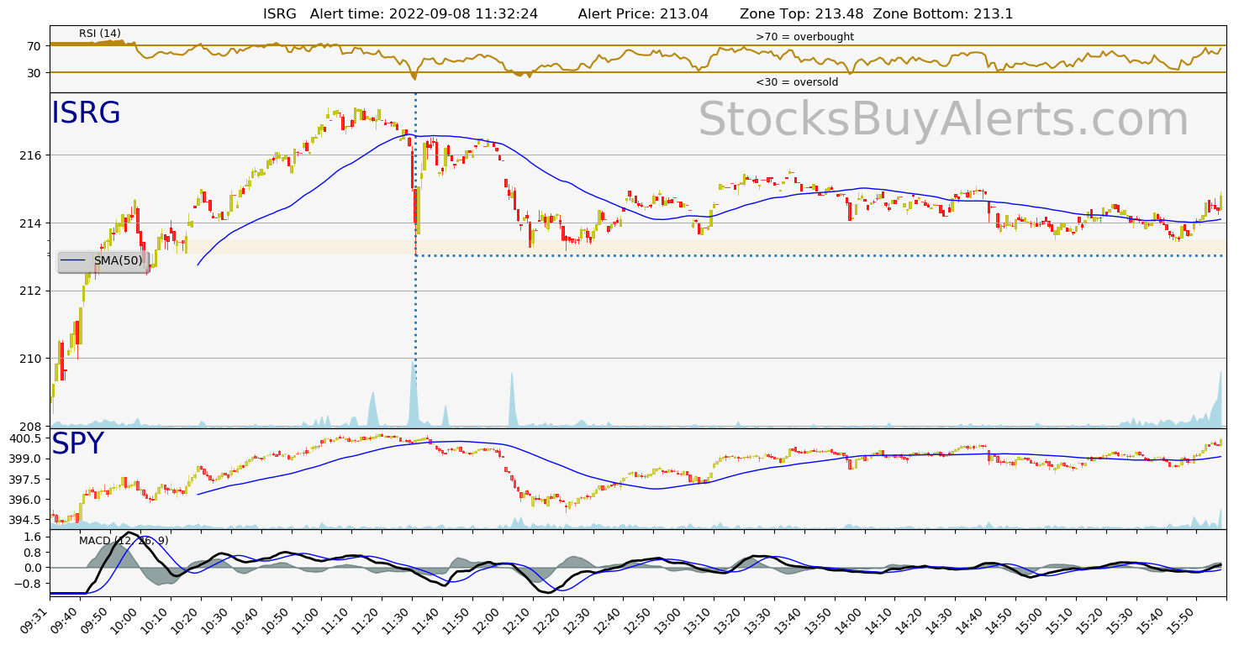This screenshot has width=1239, height=645.
Task: Click the SPY 397.5 axis label
Action: (x=27, y=479)
